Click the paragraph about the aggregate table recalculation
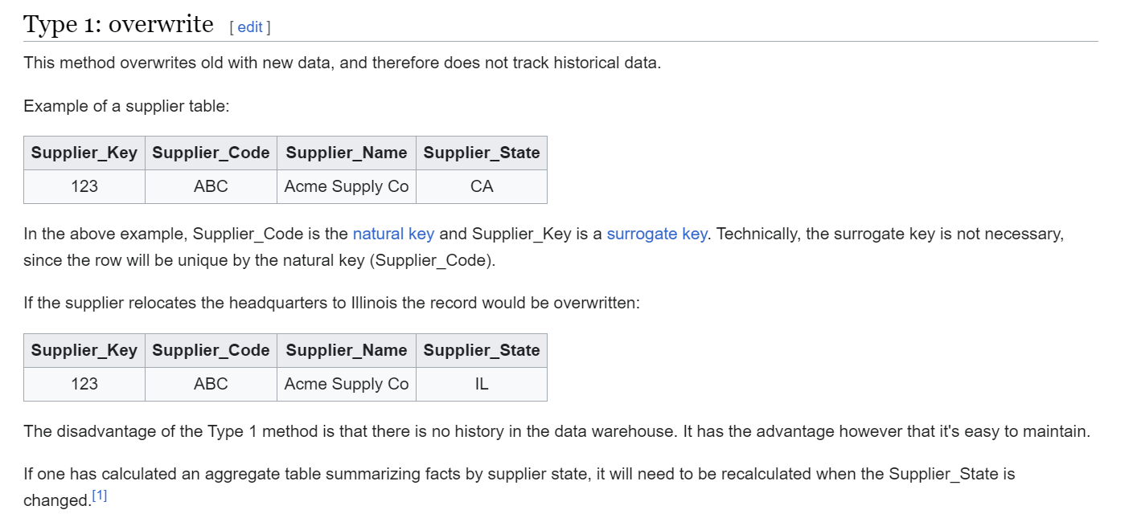The width and height of the screenshot is (1133, 518). point(519,487)
